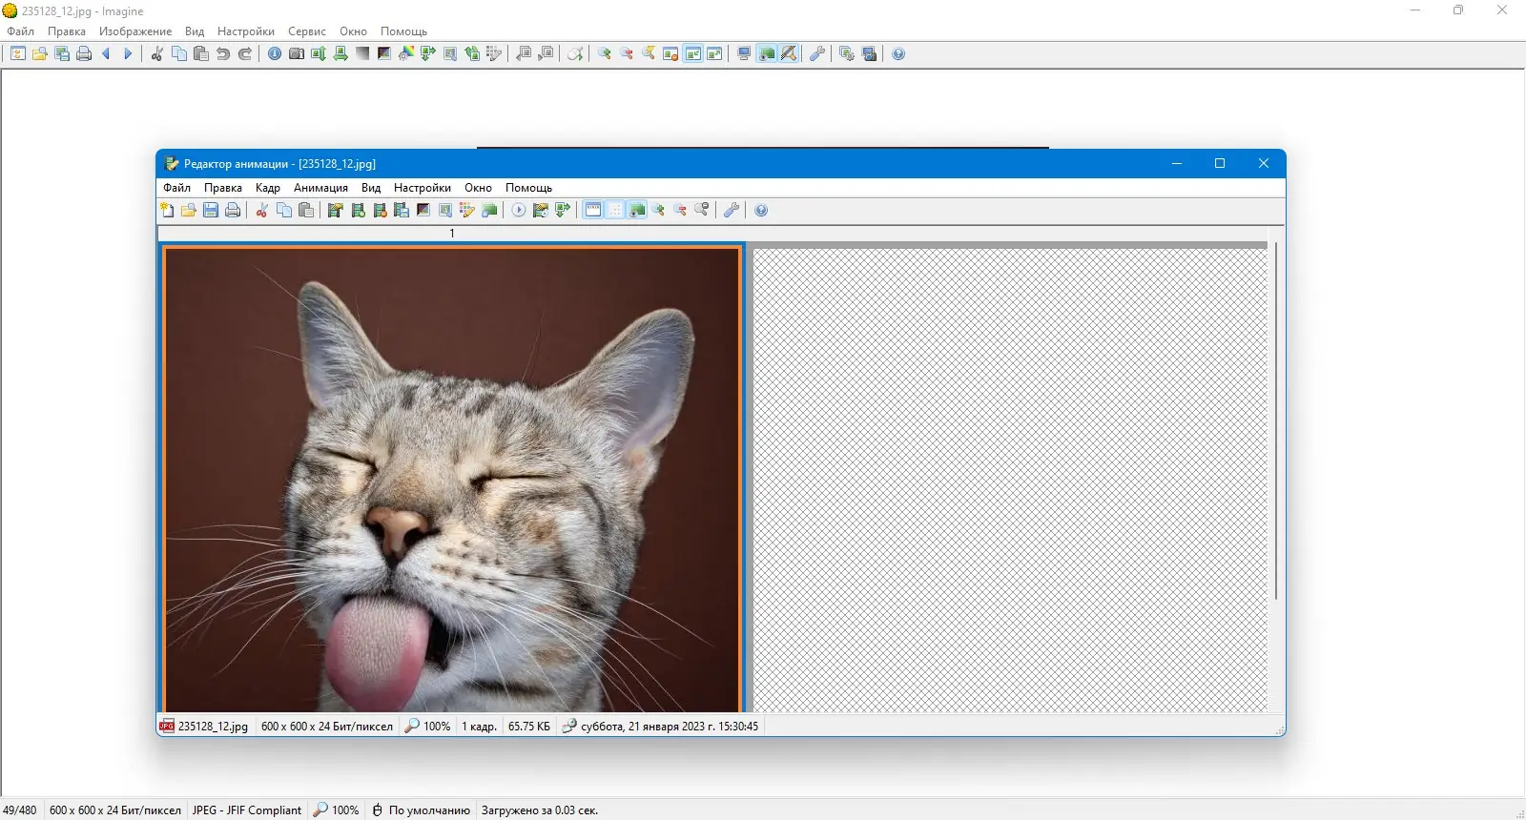Image resolution: width=1526 pixels, height=820 pixels.
Task: Click the copy icon in the animation editor toolbar
Action: coord(284,210)
